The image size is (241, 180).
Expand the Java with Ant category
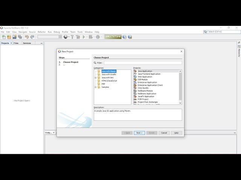[x=95, y=78]
